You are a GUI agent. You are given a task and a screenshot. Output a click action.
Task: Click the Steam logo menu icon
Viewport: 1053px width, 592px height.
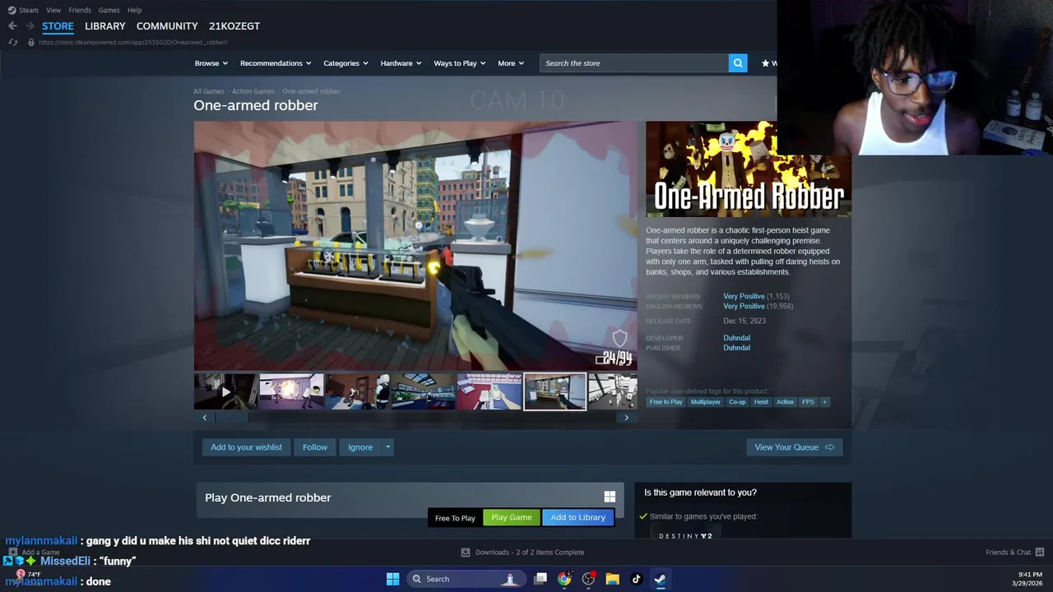[x=12, y=10]
